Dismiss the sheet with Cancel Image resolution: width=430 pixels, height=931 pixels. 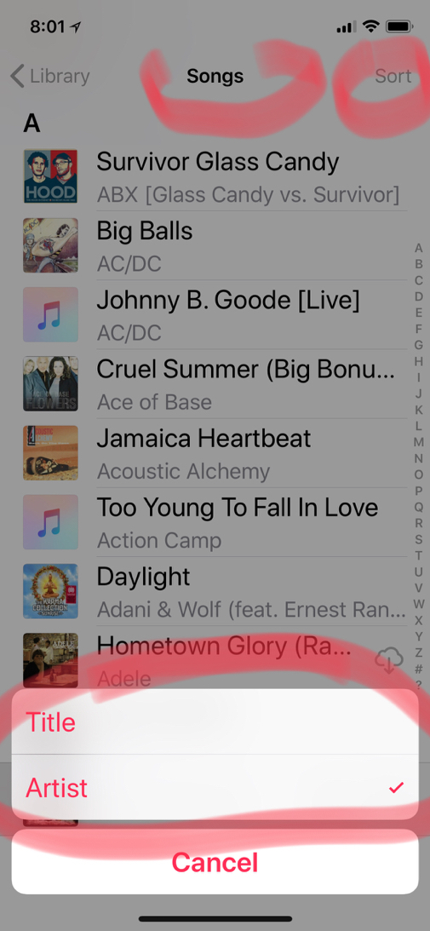tap(215, 861)
